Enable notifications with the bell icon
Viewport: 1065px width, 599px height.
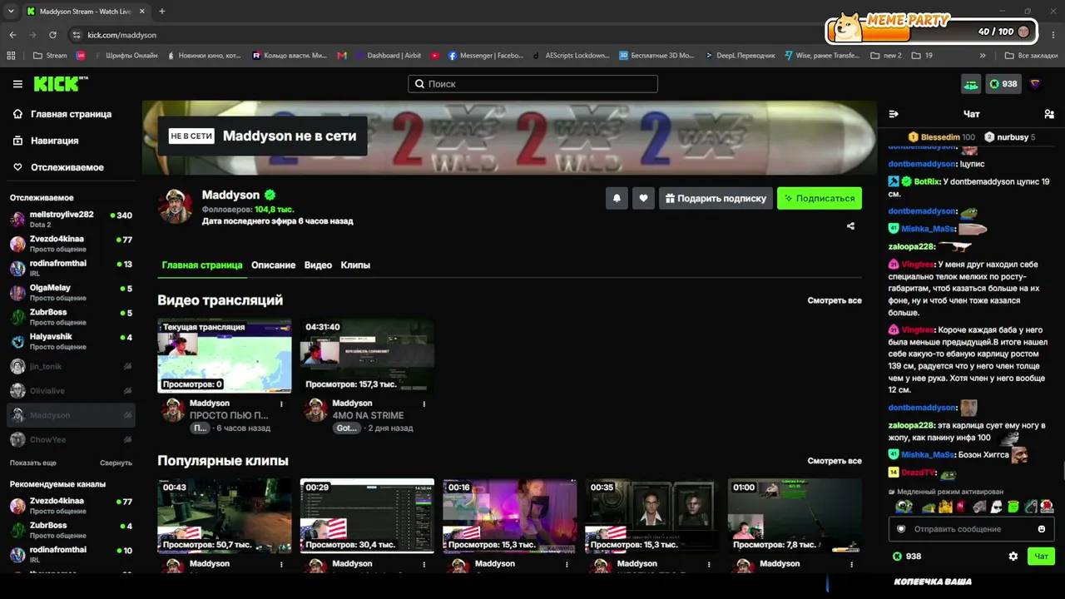click(617, 198)
